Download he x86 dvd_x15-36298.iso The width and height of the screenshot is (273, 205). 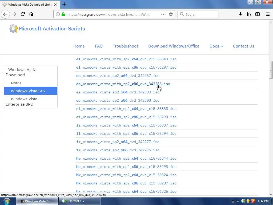click(x=126, y=167)
